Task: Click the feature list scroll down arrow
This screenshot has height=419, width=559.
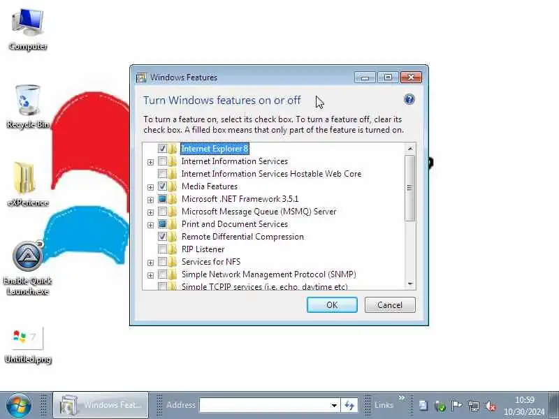Action: 410,284
